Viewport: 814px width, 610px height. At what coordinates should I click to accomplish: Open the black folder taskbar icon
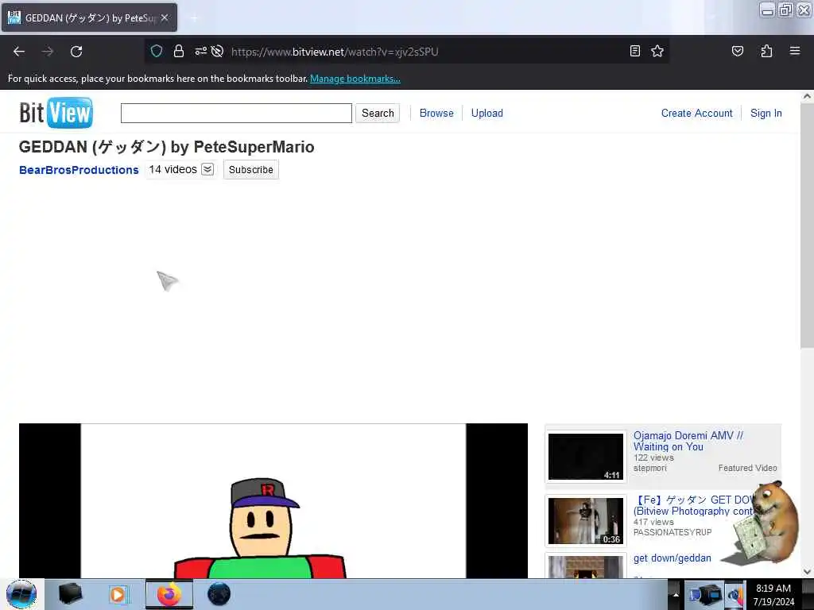point(70,594)
